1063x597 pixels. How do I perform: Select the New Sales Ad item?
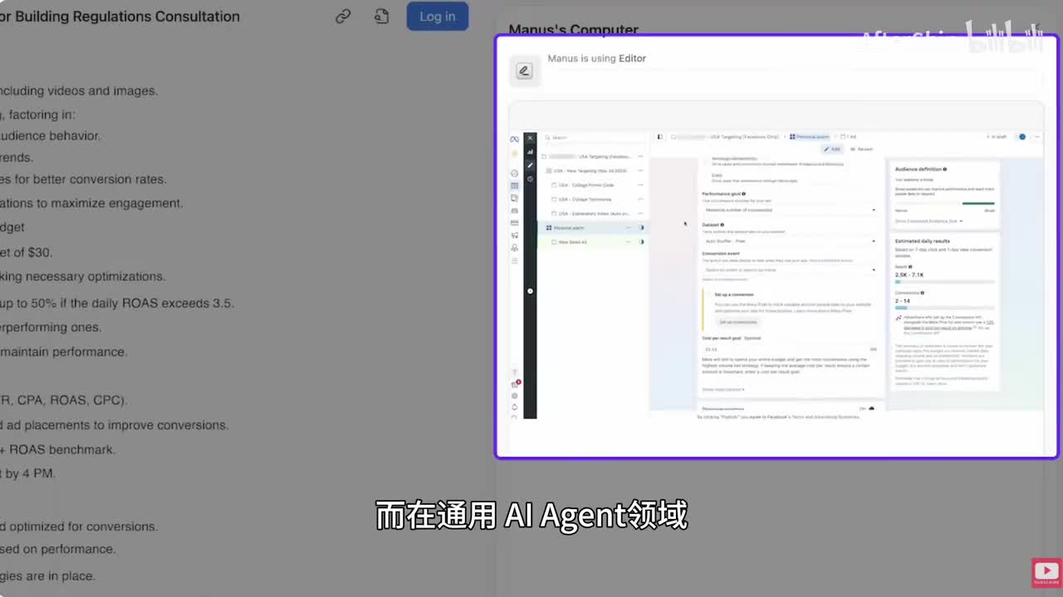(x=572, y=242)
